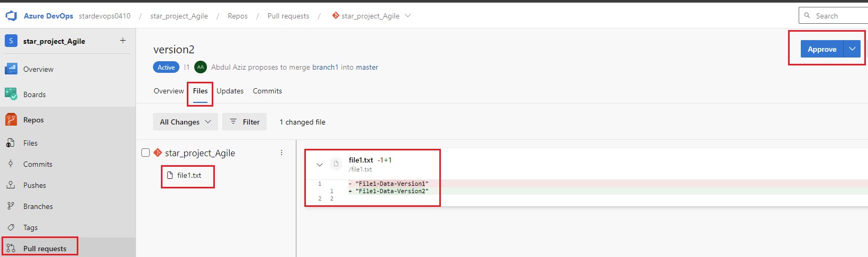Go to Pull requests in the breadcrumb
Viewport: 868px width, 257px height.
pos(288,16)
